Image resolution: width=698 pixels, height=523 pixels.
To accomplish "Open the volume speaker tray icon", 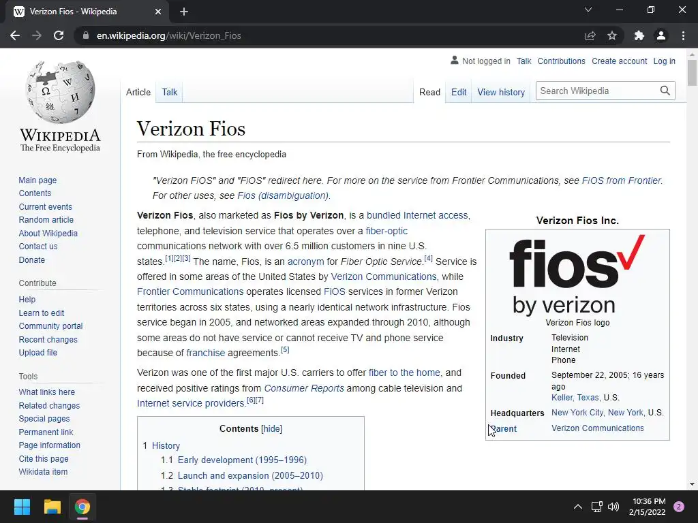I will point(613,507).
